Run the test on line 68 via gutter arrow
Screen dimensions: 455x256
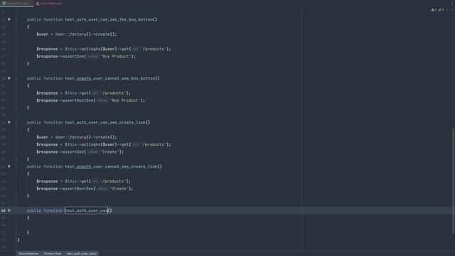click(9, 210)
